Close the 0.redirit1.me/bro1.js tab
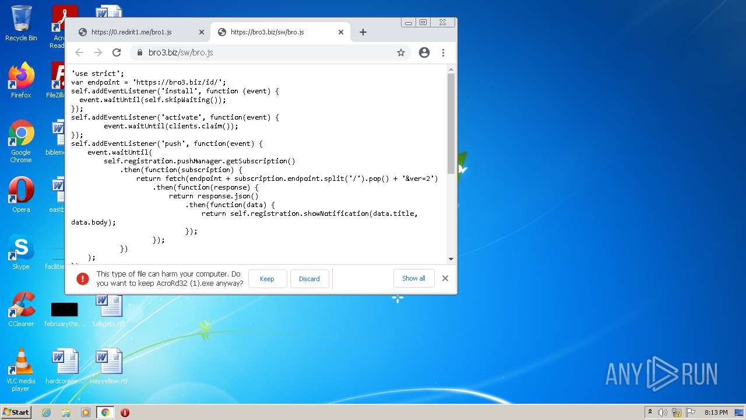 click(x=202, y=32)
